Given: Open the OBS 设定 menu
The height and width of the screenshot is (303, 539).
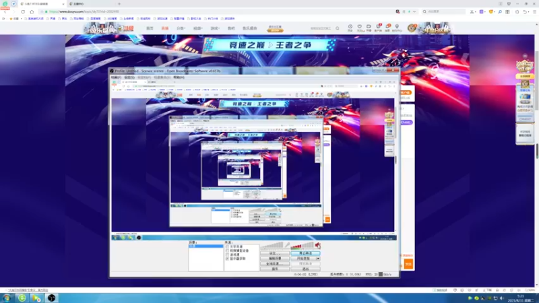Looking at the screenshot, I should (x=129, y=77).
